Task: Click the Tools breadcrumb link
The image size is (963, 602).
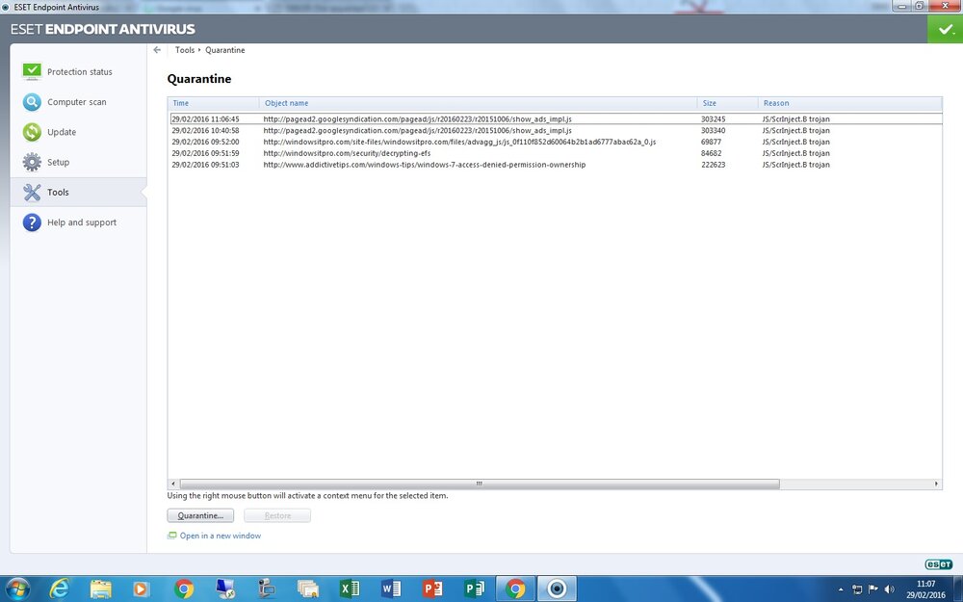Action: [184, 50]
